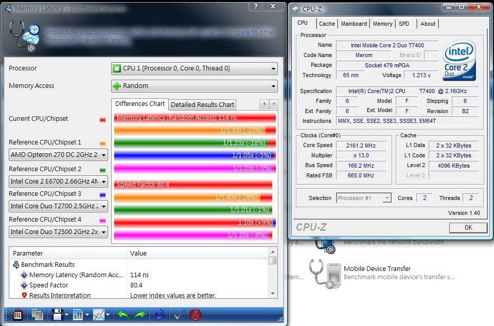Screen dimensions: 494x326
Task: Click the results list scroll-down arrow
Action: tap(273, 294)
